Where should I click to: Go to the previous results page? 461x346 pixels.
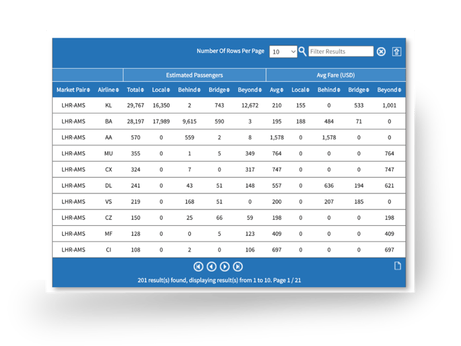(x=211, y=267)
